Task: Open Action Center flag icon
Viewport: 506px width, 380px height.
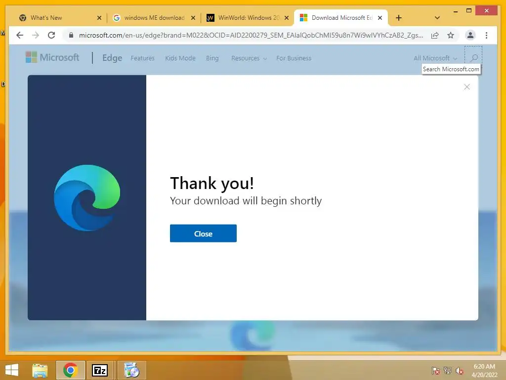Action: click(435, 371)
